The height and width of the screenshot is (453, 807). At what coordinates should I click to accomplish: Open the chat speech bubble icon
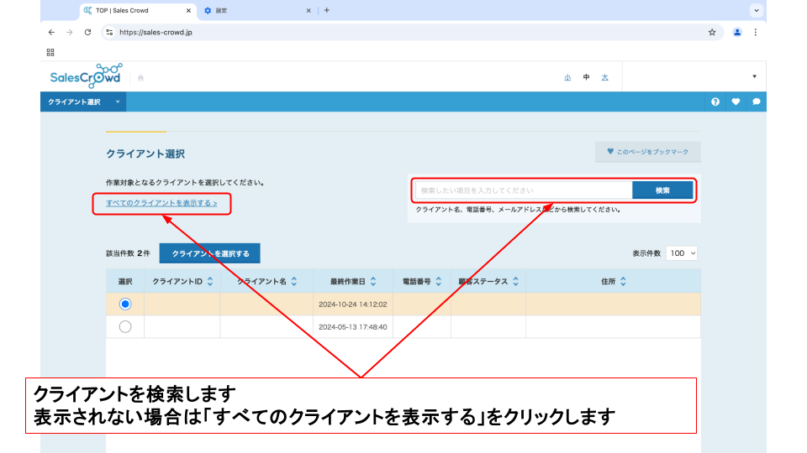point(757,102)
